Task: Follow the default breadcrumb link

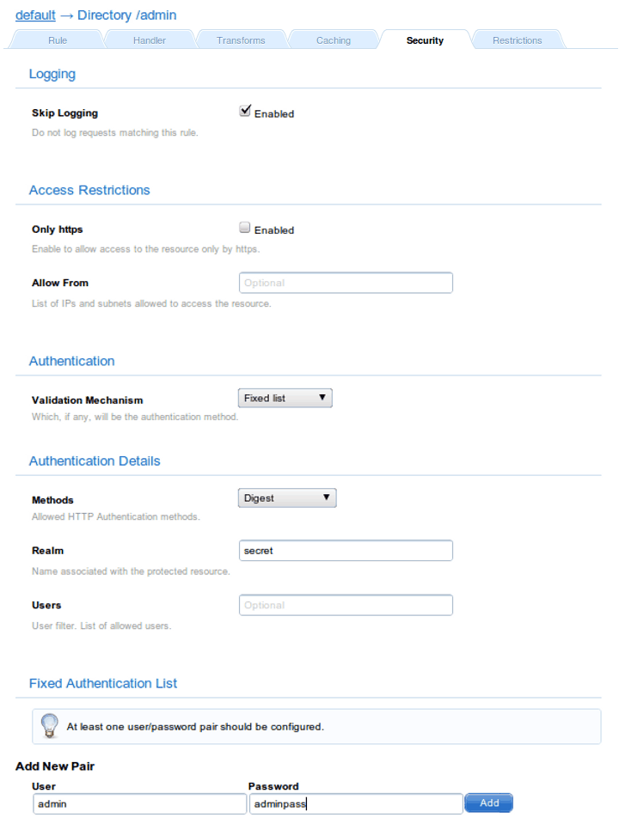Action: (x=35, y=15)
